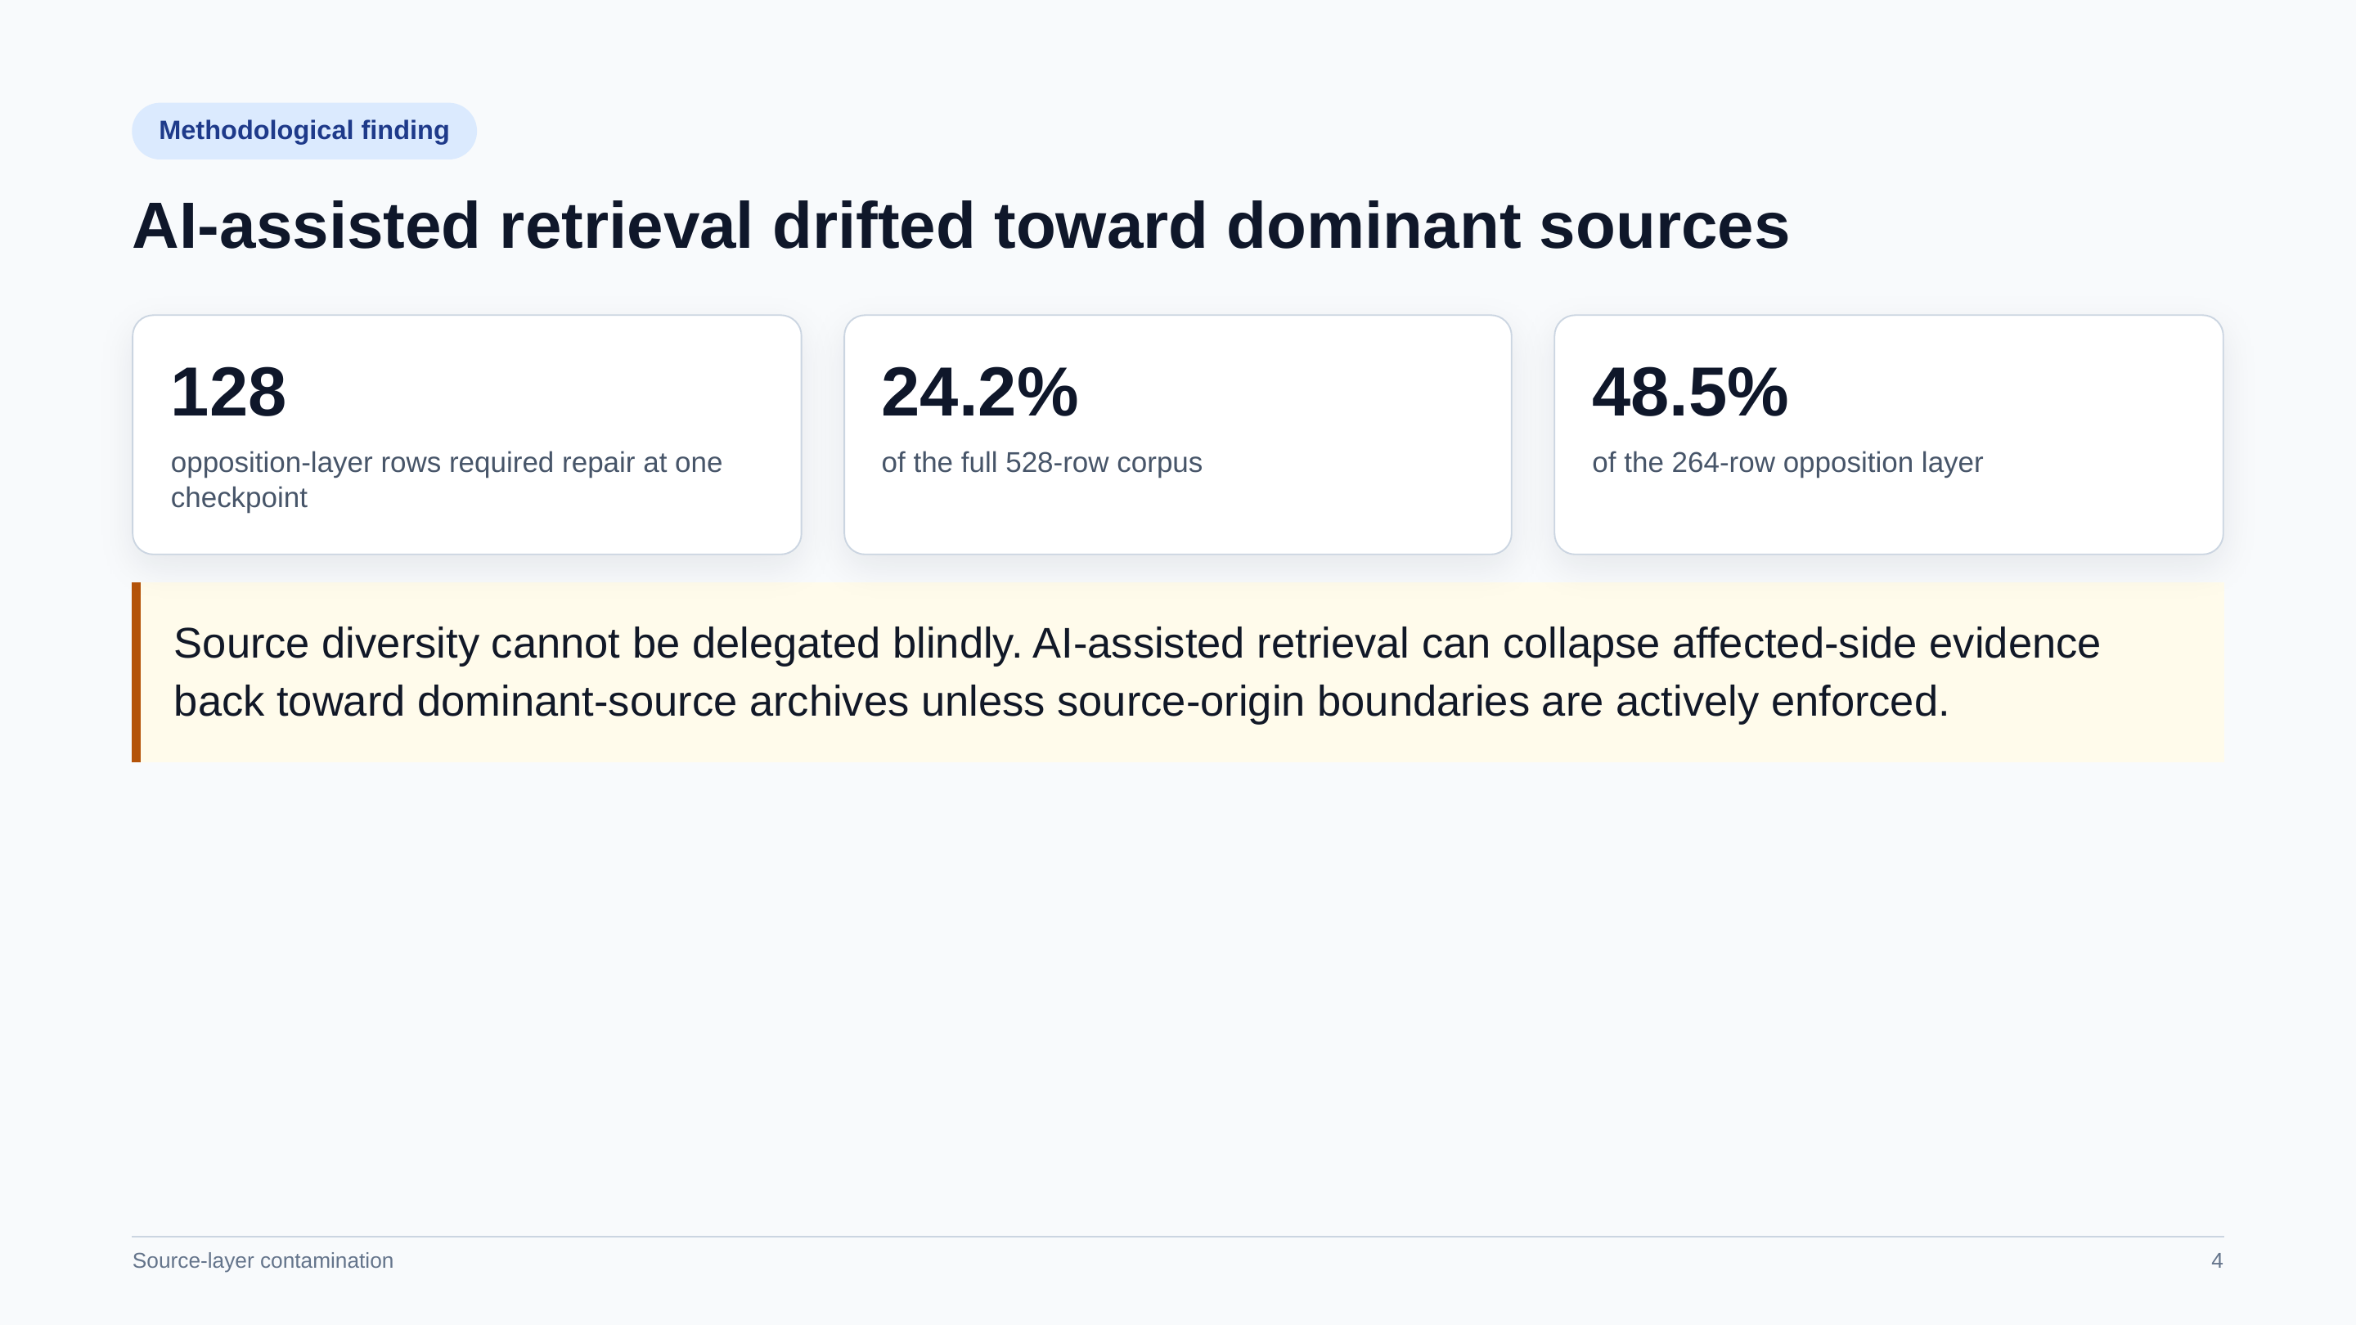The width and height of the screenshot is (2356, 1325).
Task: Click the Source-layer contamination footer label
Action: pos(263,1260)
